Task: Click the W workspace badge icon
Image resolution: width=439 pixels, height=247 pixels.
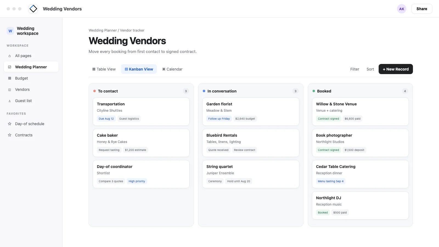Action: [10, 31]
